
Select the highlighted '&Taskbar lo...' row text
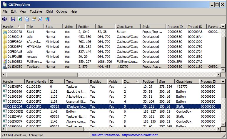point(76,106)
